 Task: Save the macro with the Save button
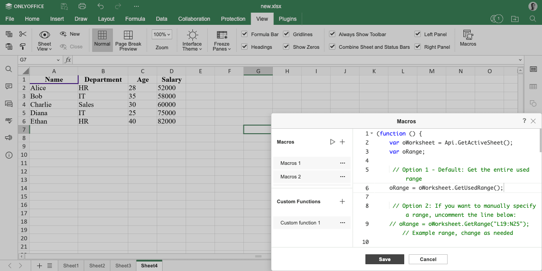click(x=384, y=259)
